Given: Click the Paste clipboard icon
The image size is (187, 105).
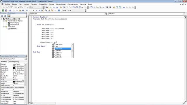Looking at the screenshot, I should pyautogui.click(x=20, y=10).
